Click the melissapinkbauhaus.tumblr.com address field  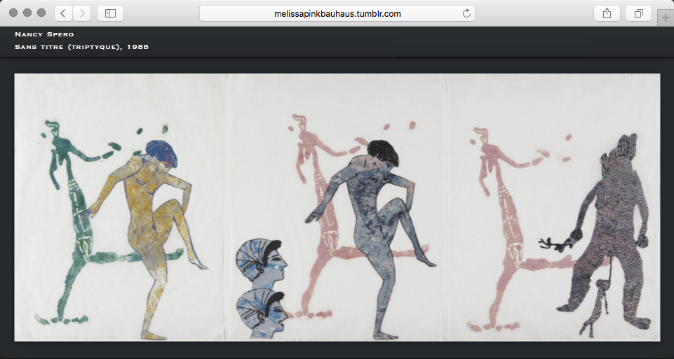[x=337, y=13]
